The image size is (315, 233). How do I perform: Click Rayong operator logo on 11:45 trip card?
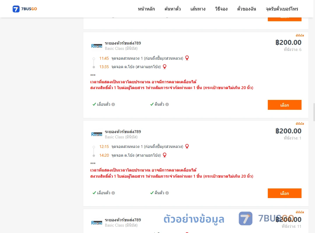pyautogui.click(x=97, y=46)
